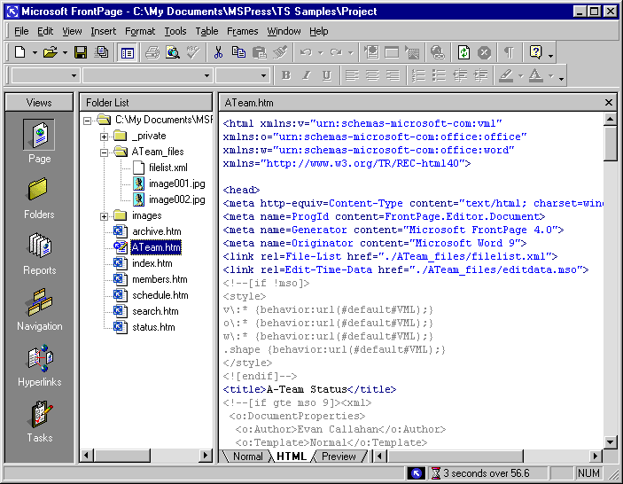Toggle Italic formatting button

(307, 75)
